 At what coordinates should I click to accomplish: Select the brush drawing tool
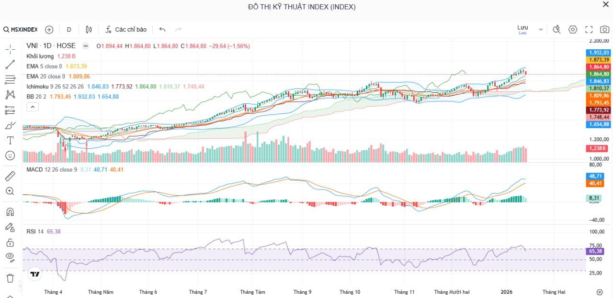click(10, 125)
